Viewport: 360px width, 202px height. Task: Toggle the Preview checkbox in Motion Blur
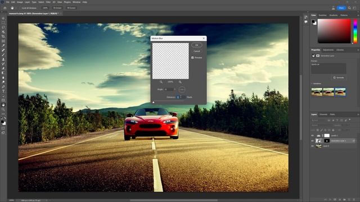[192, 57]
